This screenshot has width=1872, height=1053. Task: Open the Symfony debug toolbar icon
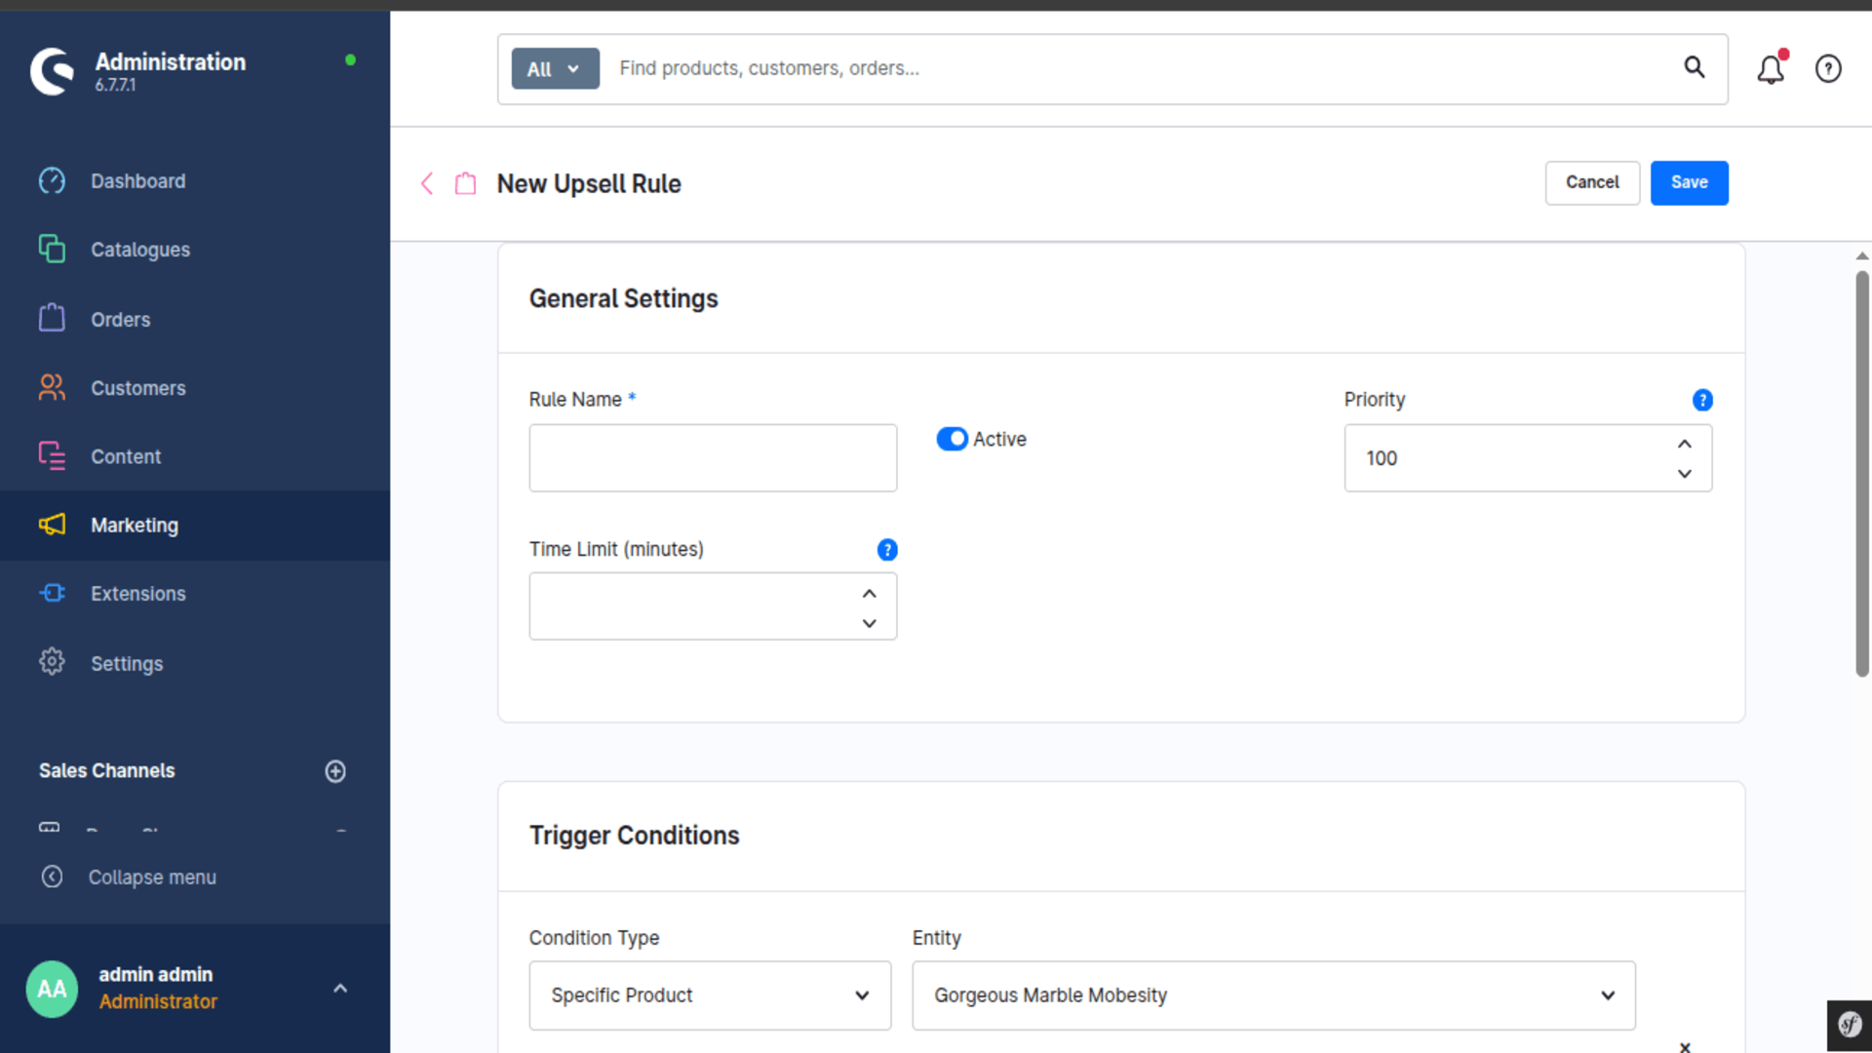(x=1850, y=1025)
